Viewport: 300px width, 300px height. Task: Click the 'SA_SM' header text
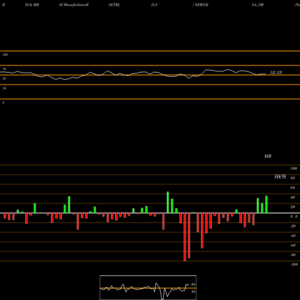pos(257,5)
